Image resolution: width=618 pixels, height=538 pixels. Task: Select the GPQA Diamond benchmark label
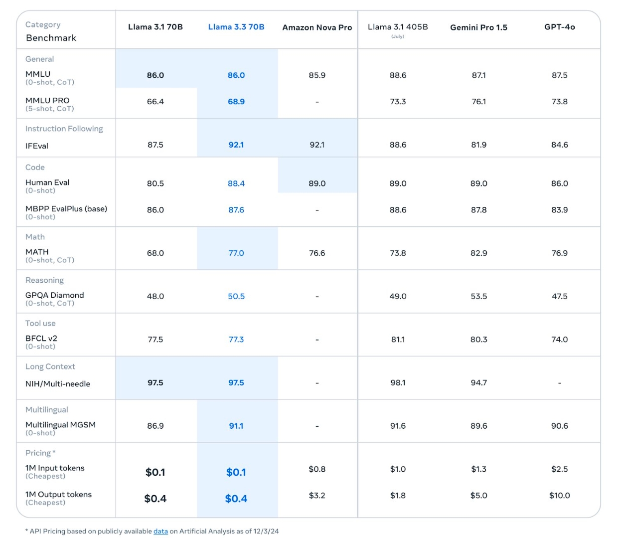[54, 295]
